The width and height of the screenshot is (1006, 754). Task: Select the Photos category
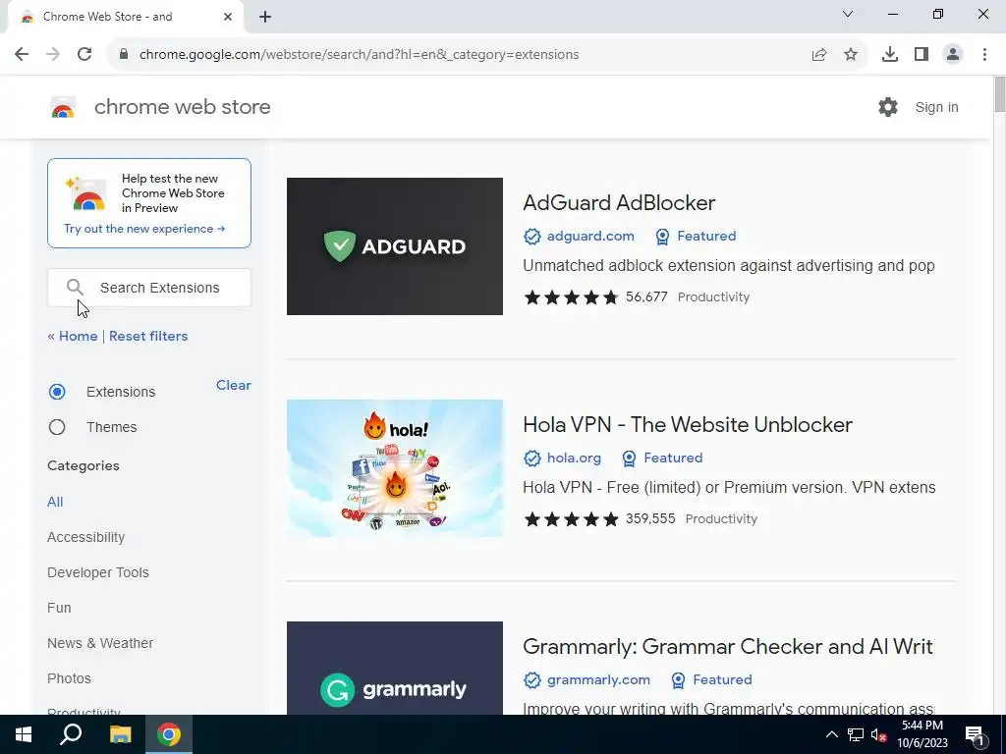[x=69, y=678]
